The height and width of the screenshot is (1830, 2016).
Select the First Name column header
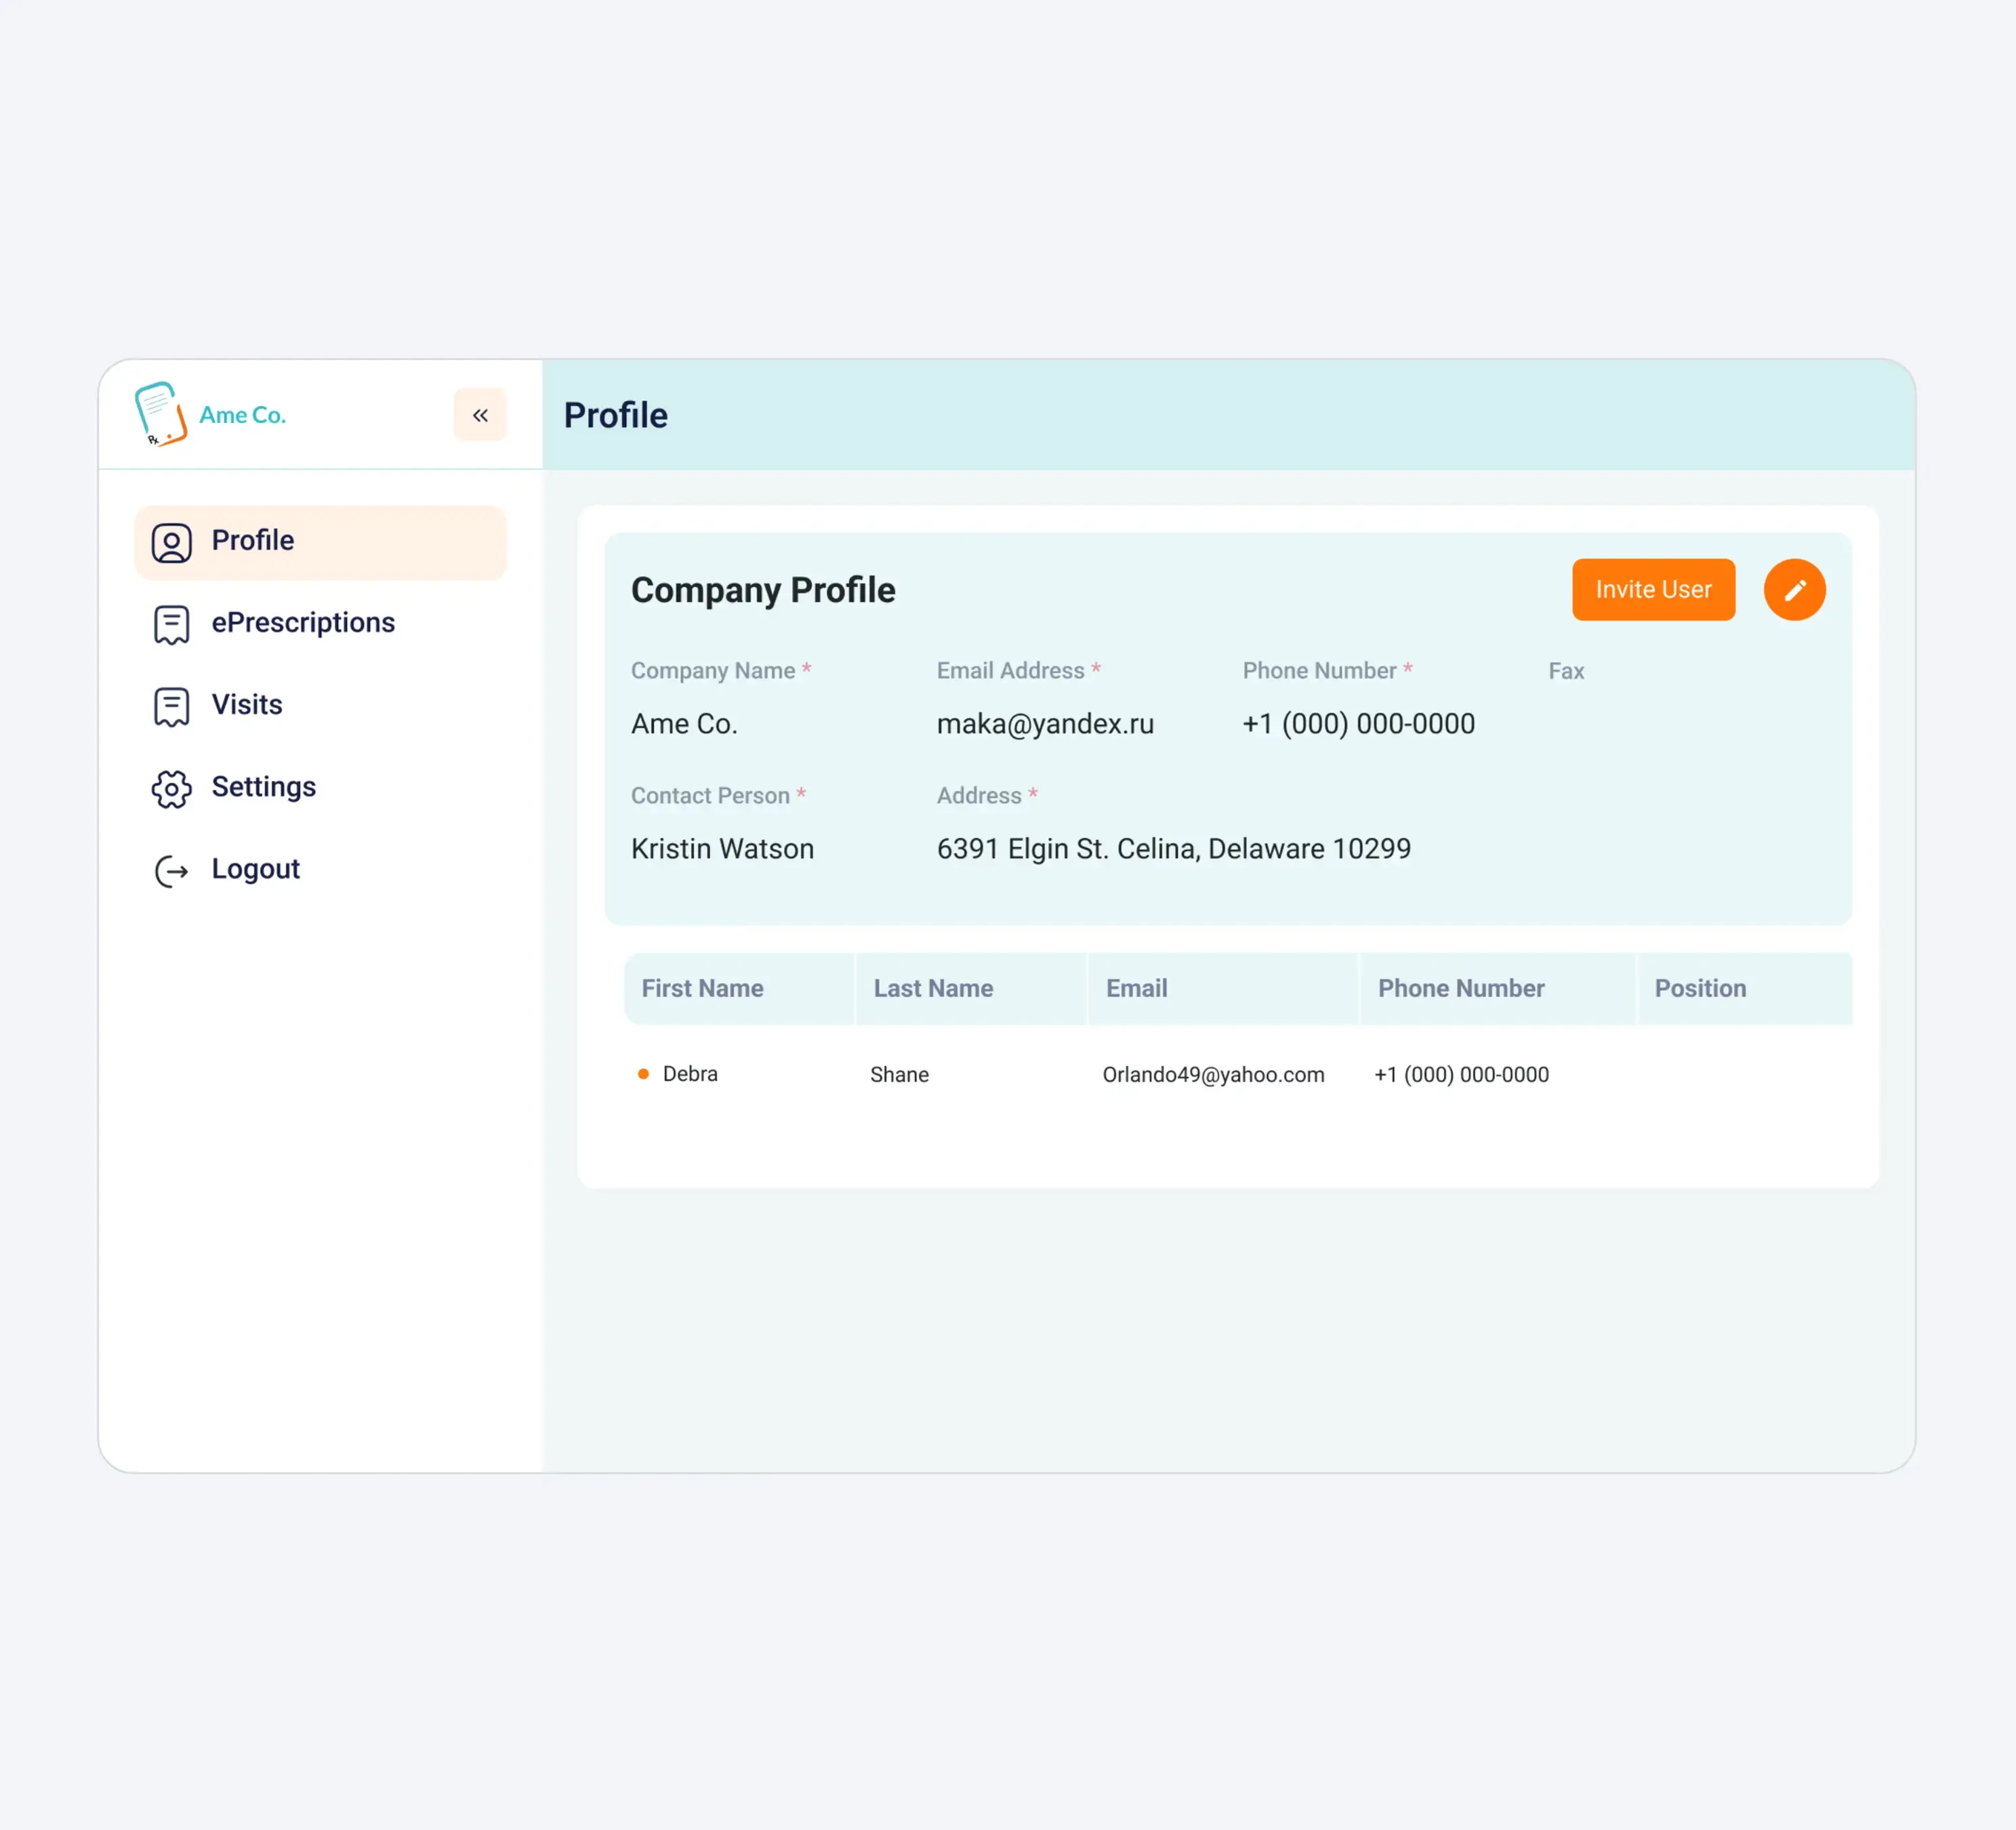pos(703,988)
